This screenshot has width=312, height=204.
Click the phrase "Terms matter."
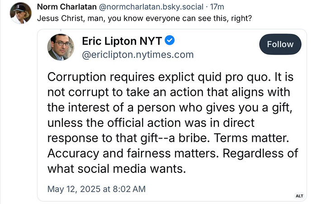pyautogui.click(x=251, y=138)
